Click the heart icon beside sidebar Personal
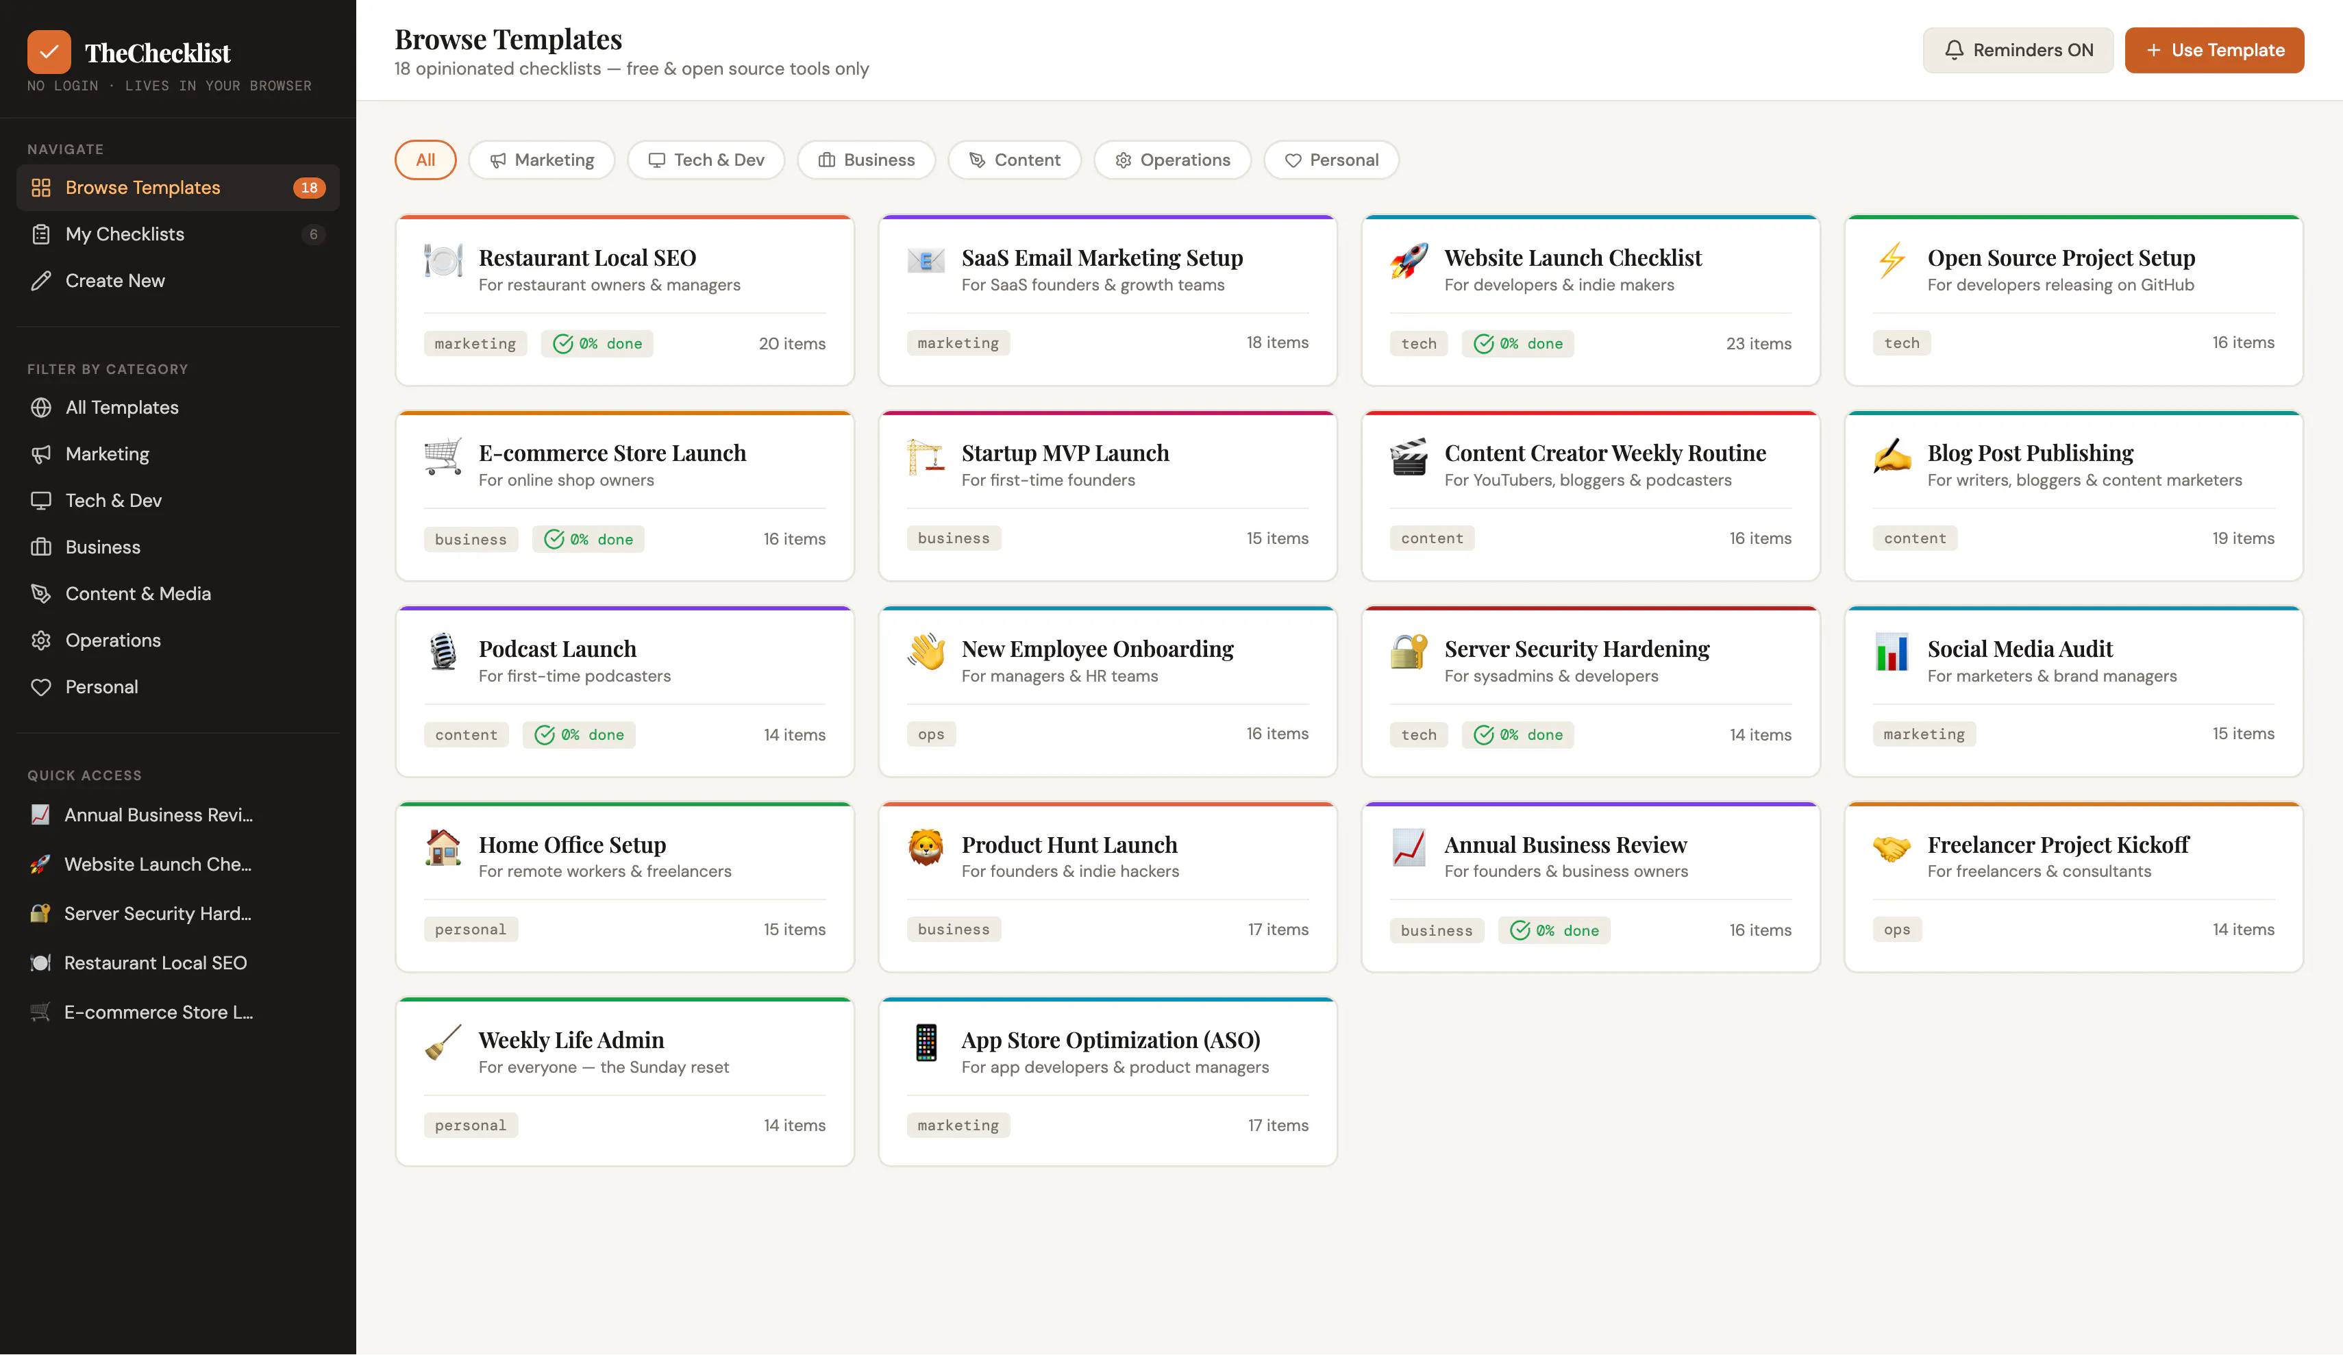This screenshot has width=2343, height=1355. pyautogui.click(x=41, y=686)
